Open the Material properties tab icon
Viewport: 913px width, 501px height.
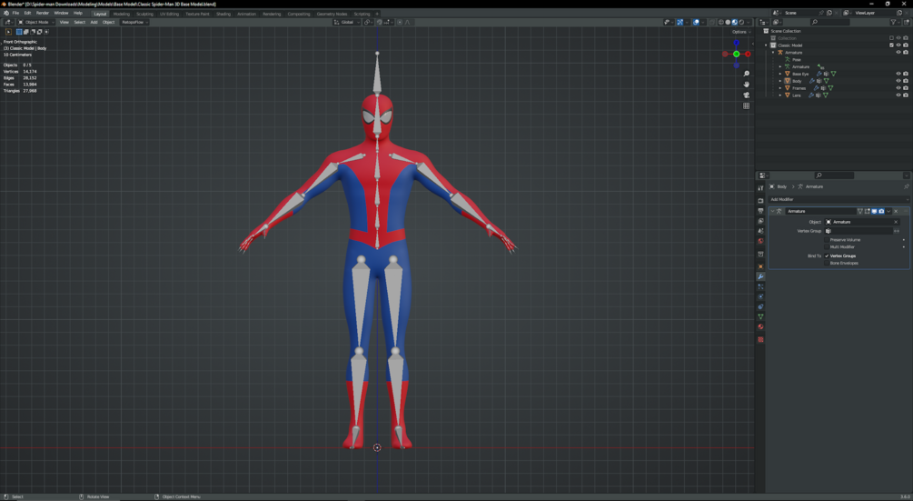point(760,327)
